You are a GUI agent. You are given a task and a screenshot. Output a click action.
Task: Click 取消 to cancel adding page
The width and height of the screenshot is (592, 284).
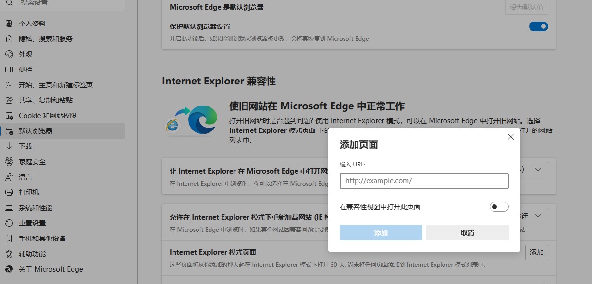pos(467,233)
